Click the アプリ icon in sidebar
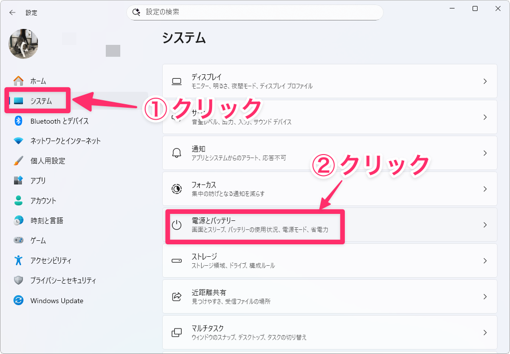The image size is (510, 354). point(18,180)
